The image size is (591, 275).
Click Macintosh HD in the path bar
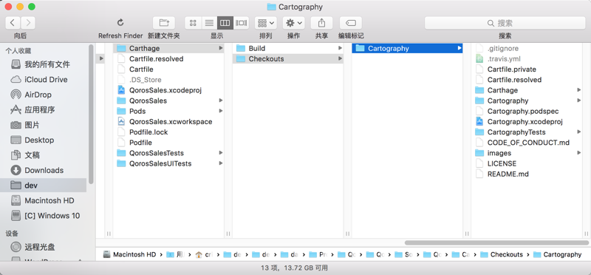coord(130,254)
